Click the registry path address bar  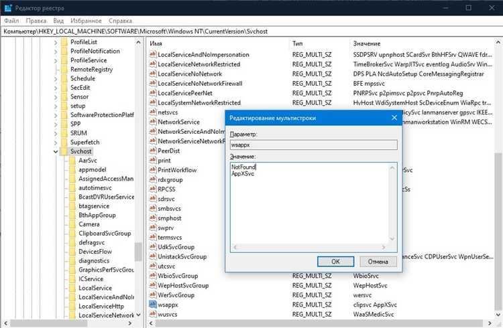251,31
